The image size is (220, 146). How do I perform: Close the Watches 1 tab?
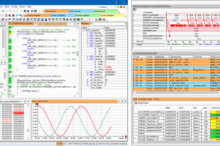(92, 23)
